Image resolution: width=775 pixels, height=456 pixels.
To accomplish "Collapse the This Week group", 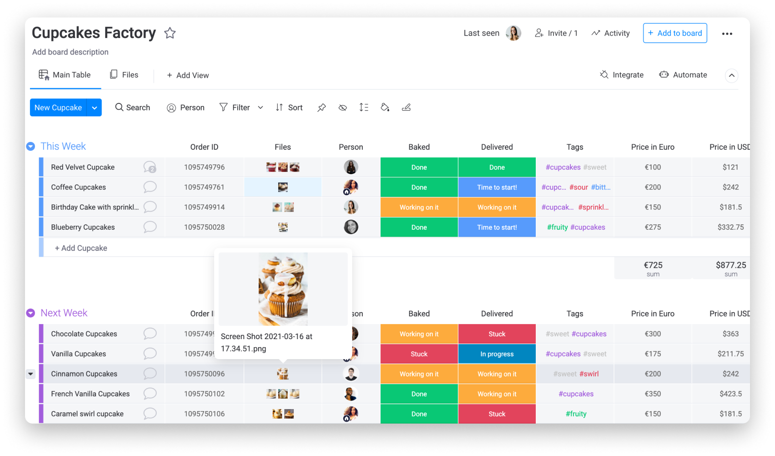I will (31, 146).
